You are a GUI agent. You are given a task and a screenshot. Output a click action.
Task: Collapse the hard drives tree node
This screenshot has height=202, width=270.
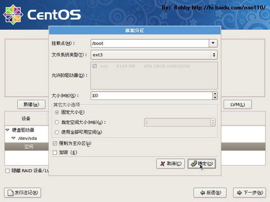tap(7, 130)
